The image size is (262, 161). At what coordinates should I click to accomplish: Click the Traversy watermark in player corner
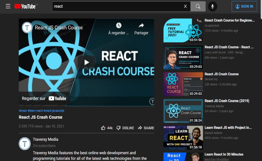(x=152, y=102)
